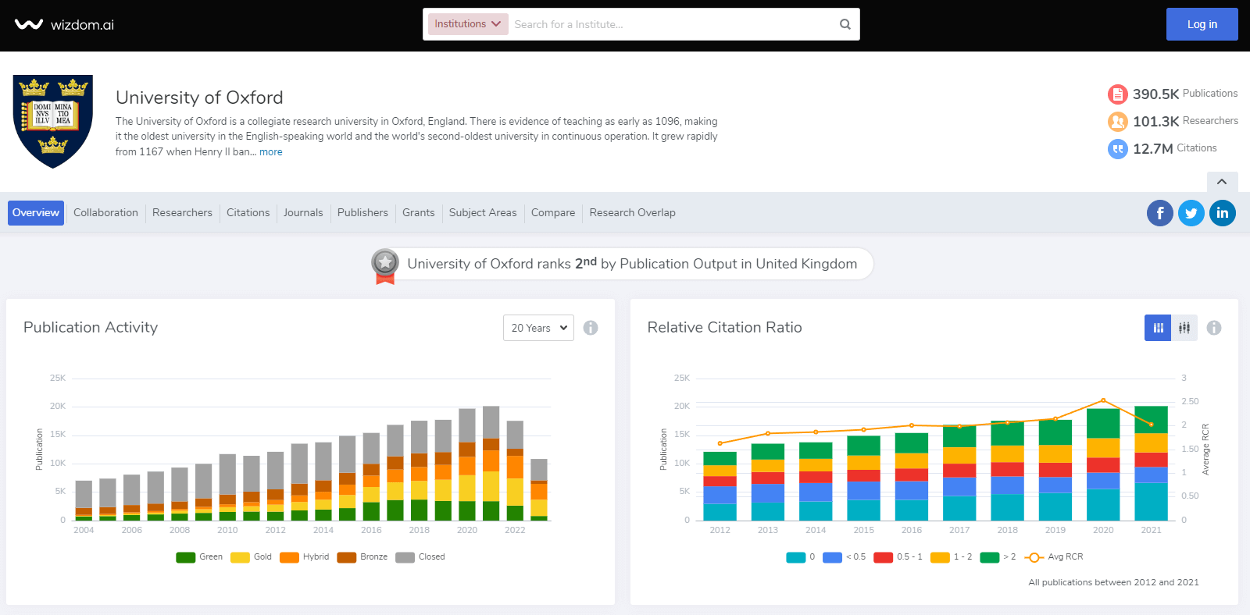Click the 2020 bar in RCR chart
This screenshot has height=615, width=1250.
click(x=1103, y=464)
